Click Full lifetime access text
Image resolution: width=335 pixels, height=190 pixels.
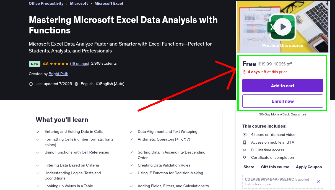[268, 150]
